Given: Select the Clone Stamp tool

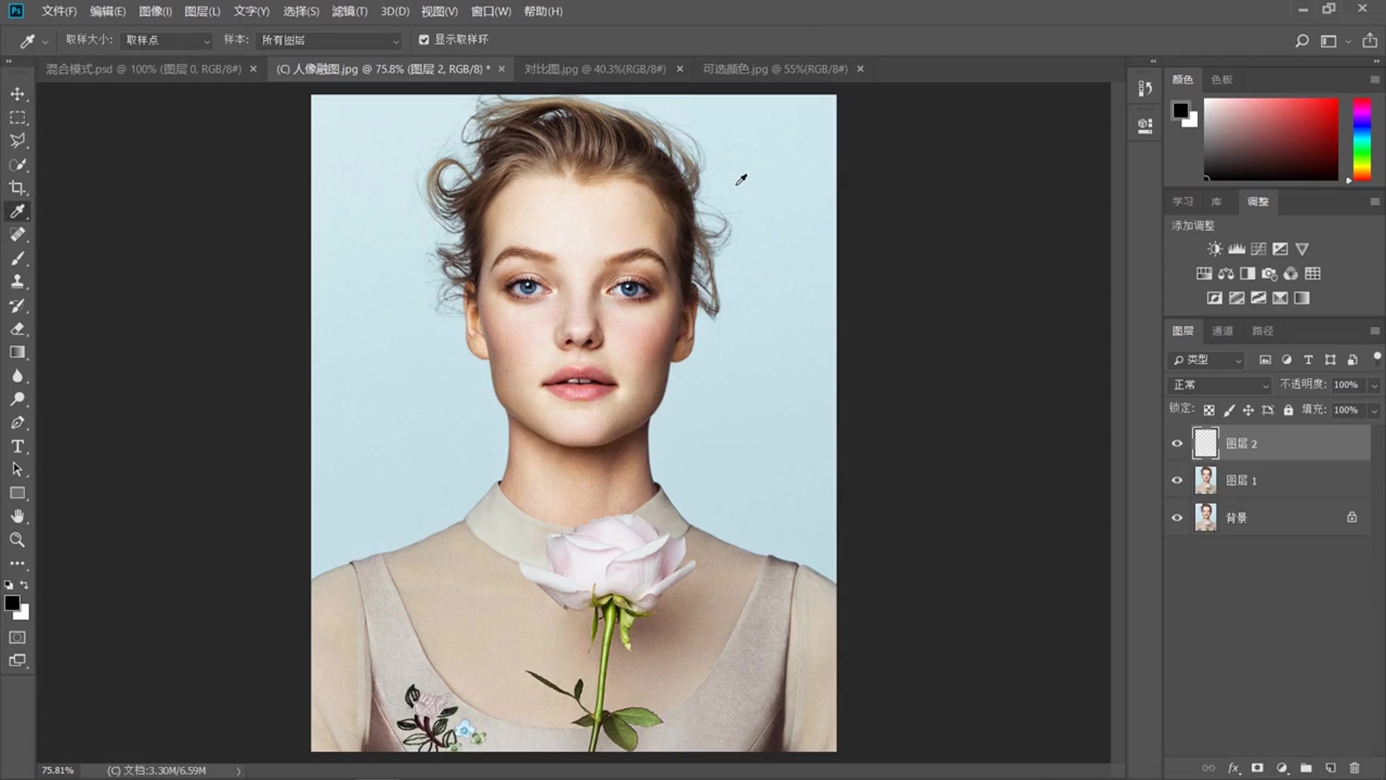Looking at the screenshot, I should (x=17, y=282).
